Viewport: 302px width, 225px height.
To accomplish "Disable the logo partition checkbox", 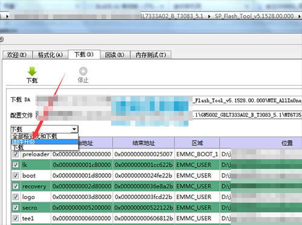I will [x=16, y=197].
